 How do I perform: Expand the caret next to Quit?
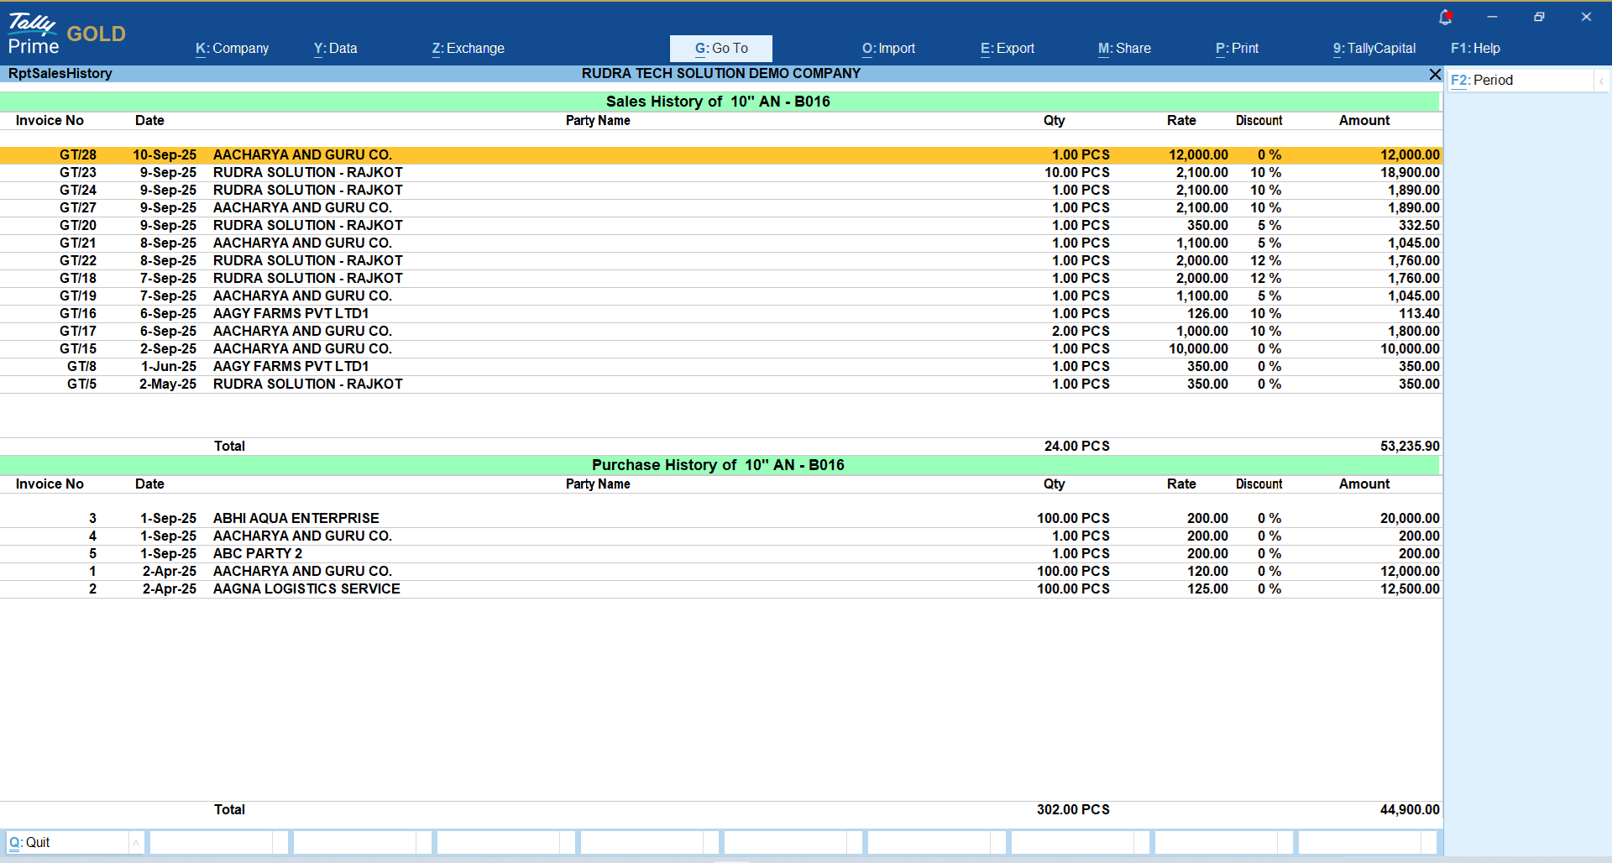(136, 842)
